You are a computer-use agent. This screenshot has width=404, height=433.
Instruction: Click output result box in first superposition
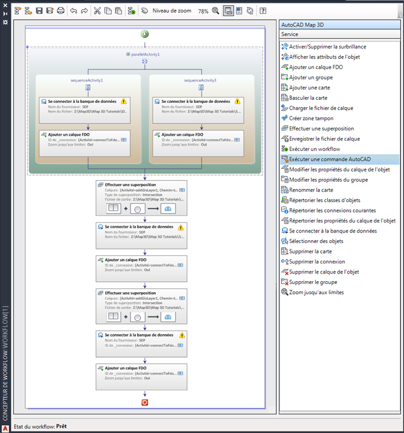tap(168, 209)
